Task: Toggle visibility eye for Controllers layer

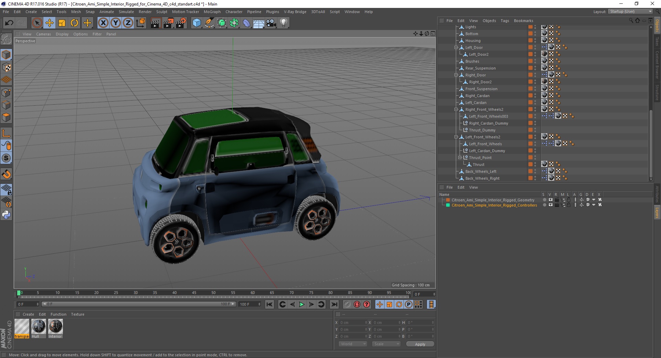Action: coord(550,205)
